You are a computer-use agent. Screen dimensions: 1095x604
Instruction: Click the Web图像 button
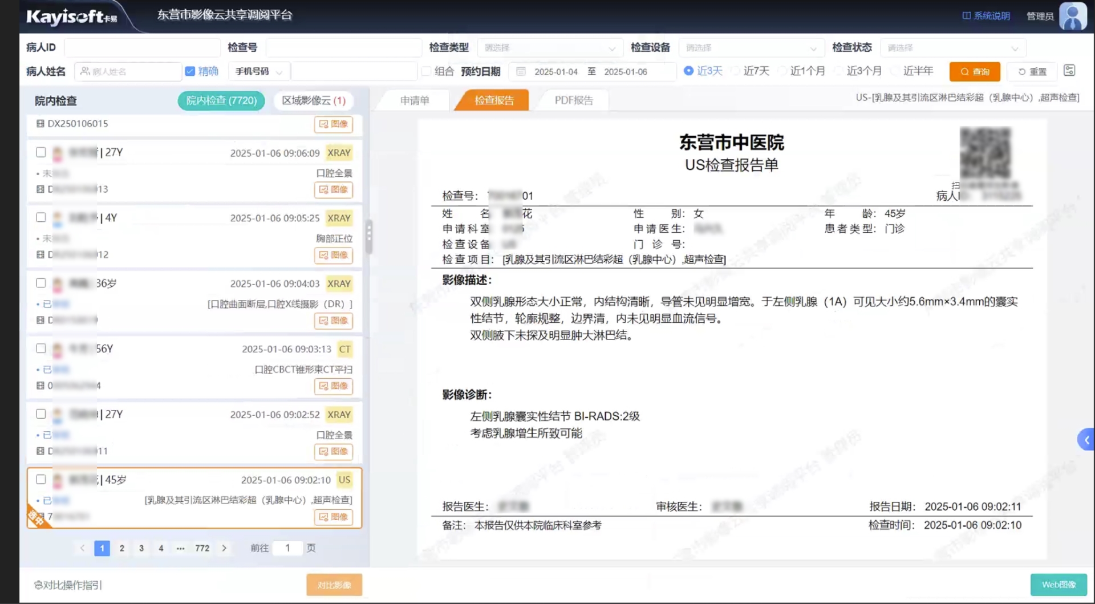(1058, 585)
